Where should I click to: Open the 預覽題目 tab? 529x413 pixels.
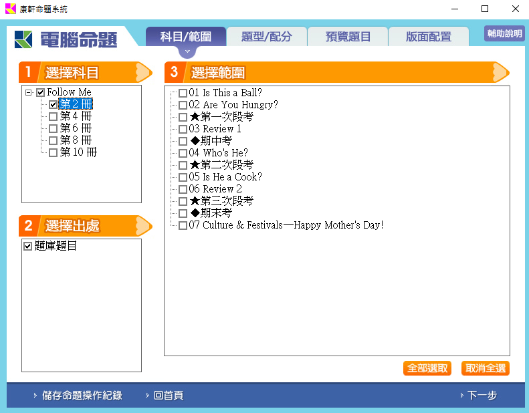pos(348,36)
